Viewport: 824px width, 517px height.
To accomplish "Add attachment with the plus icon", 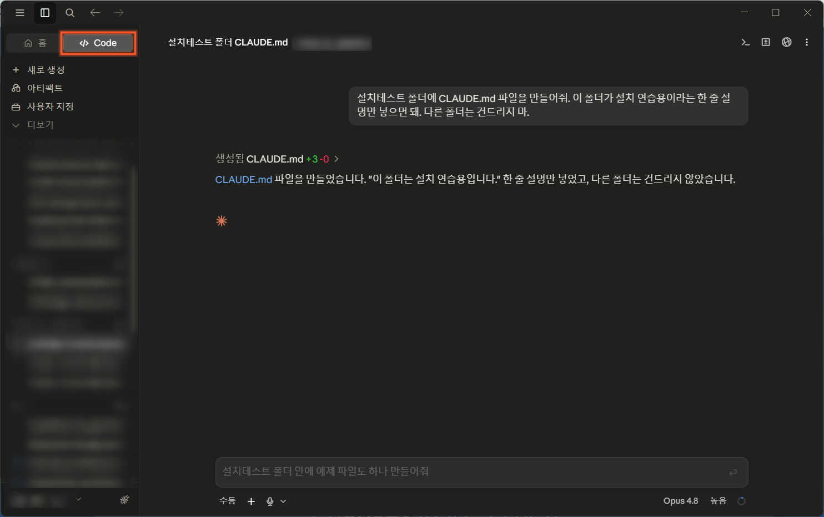I will point(251,501).
